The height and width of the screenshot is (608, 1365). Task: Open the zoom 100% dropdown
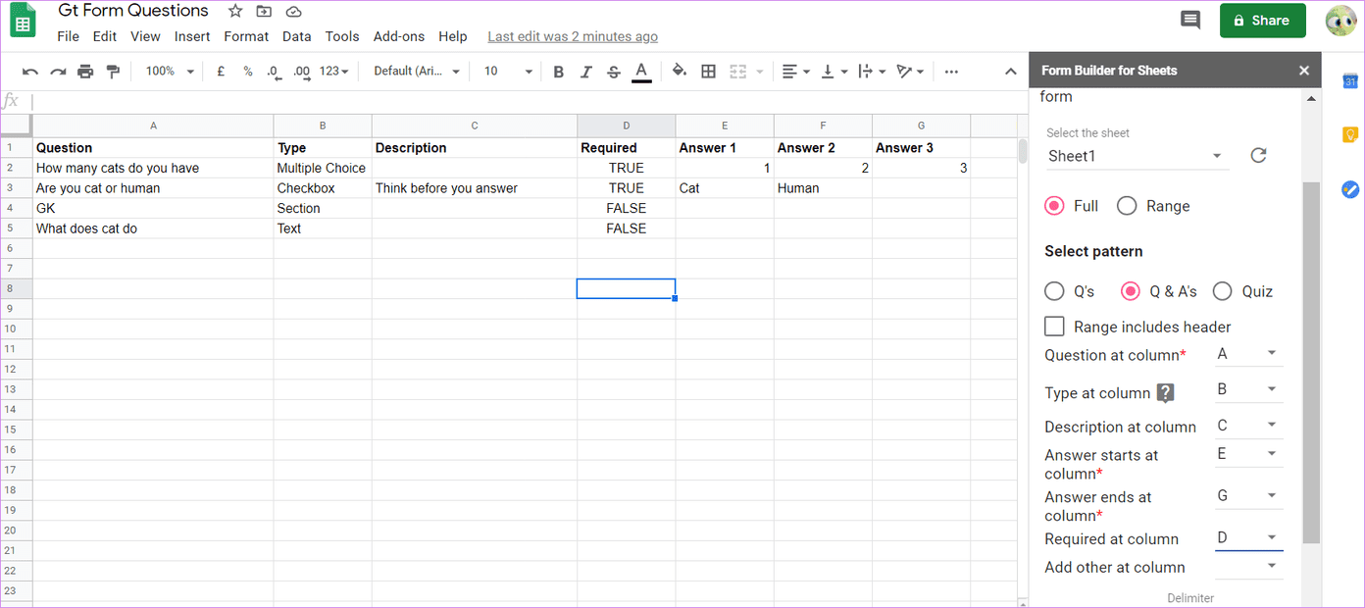pos(170,72)
